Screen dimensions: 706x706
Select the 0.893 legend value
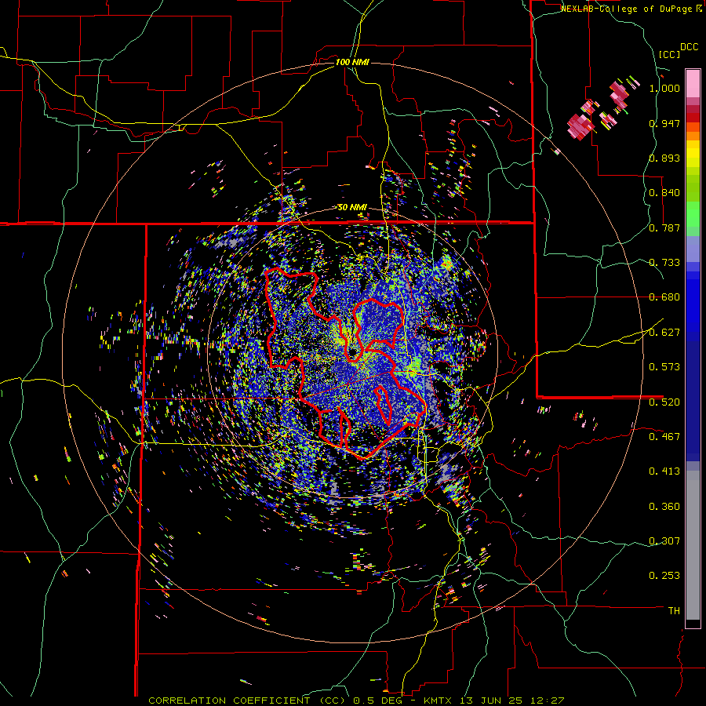click(664, 158)
